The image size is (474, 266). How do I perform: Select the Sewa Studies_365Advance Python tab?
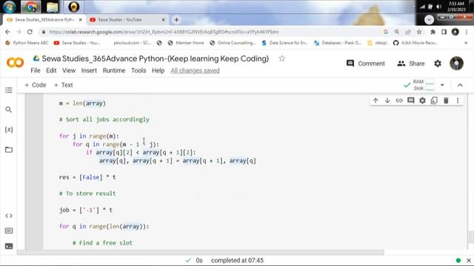pos(44,20)
